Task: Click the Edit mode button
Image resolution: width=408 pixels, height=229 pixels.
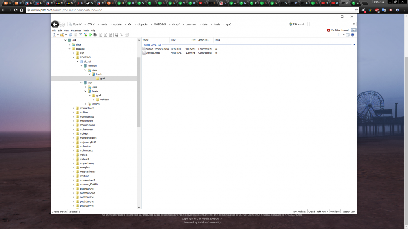Action: 297,24
